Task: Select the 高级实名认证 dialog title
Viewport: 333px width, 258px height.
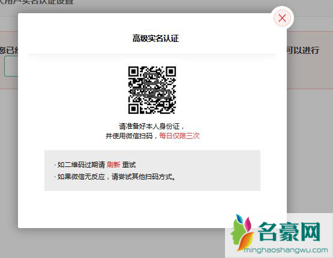Action: point(155,38)
